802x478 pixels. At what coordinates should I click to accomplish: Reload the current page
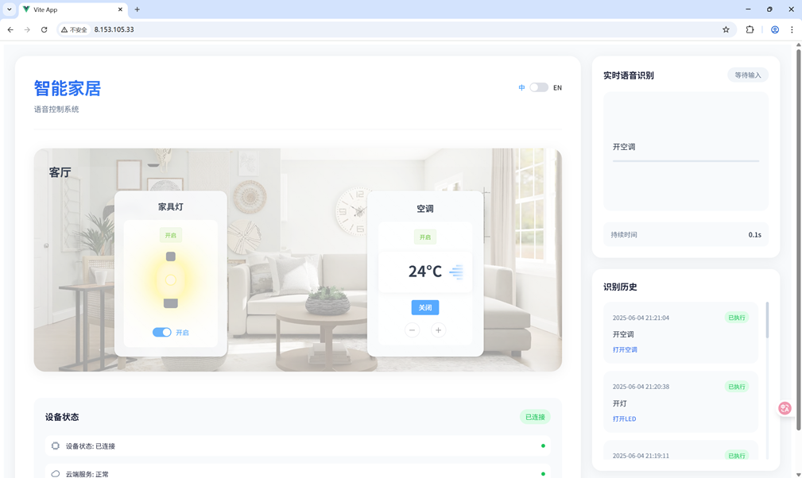pyautogui.click(x=44, y=29)
